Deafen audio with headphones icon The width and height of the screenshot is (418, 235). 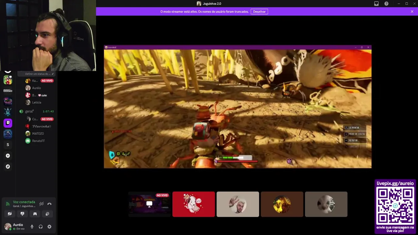(x=40, y=227)
